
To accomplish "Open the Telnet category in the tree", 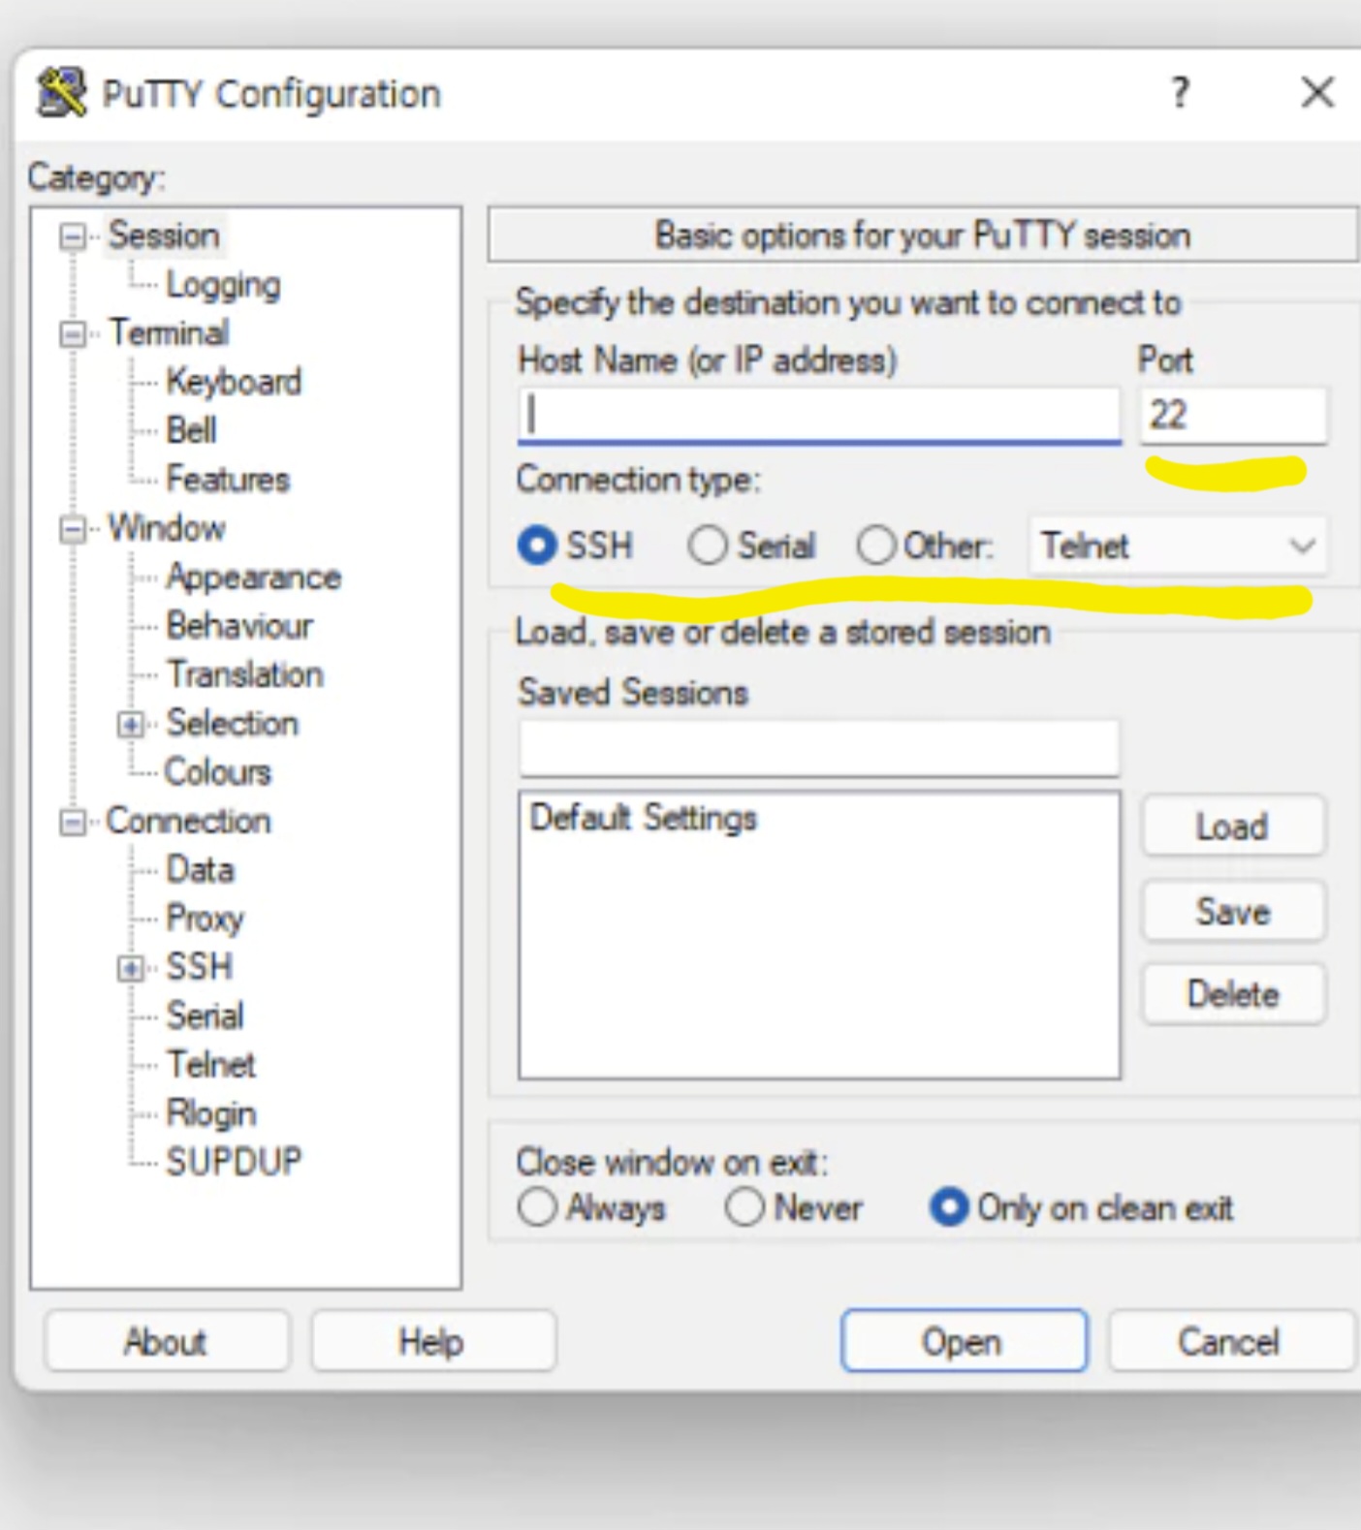I will (210, 1065).
